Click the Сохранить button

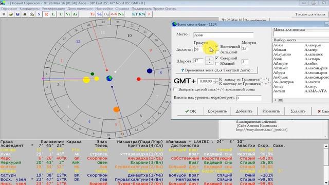(217, 111)
